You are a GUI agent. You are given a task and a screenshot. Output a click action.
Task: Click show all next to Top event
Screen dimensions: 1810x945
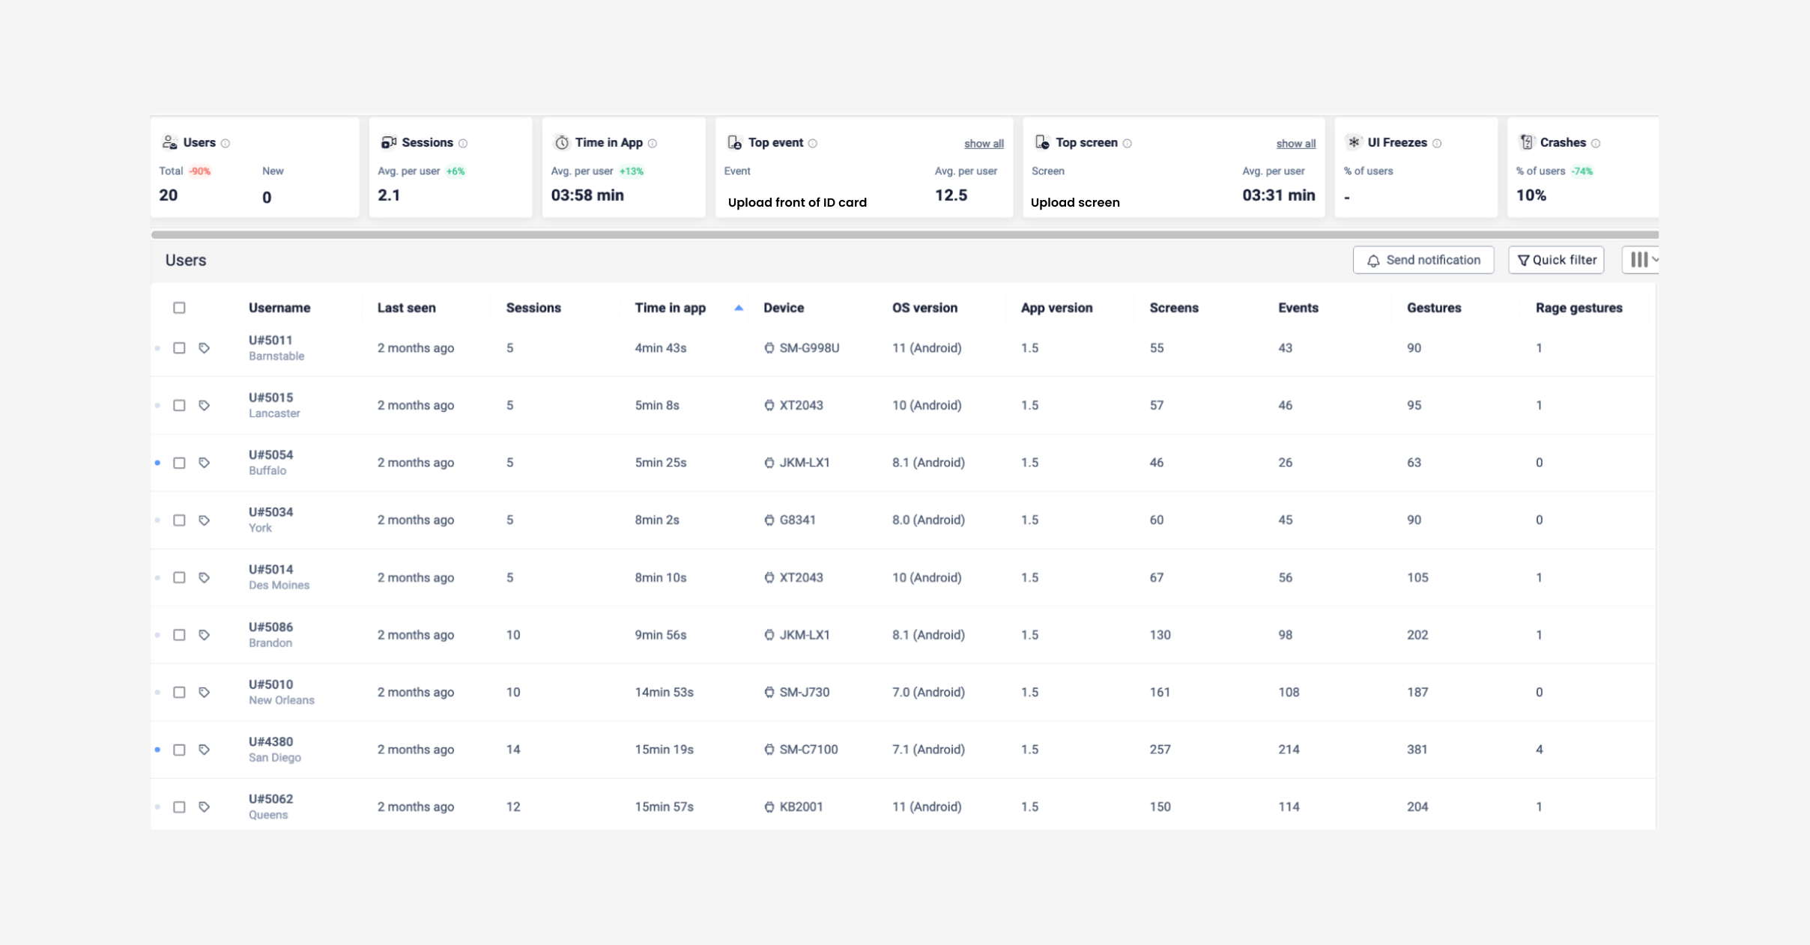coord(982,143)
